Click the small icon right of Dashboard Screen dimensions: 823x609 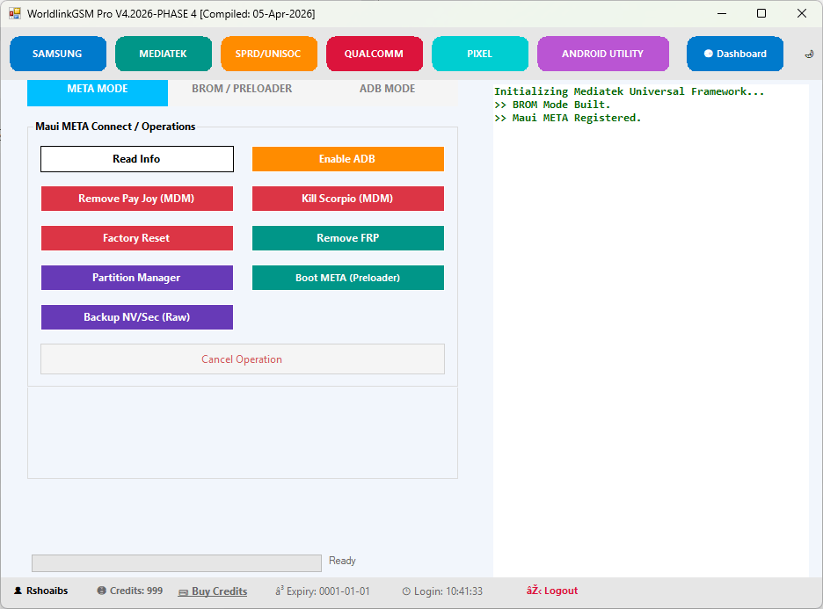(x=809, y=54)
